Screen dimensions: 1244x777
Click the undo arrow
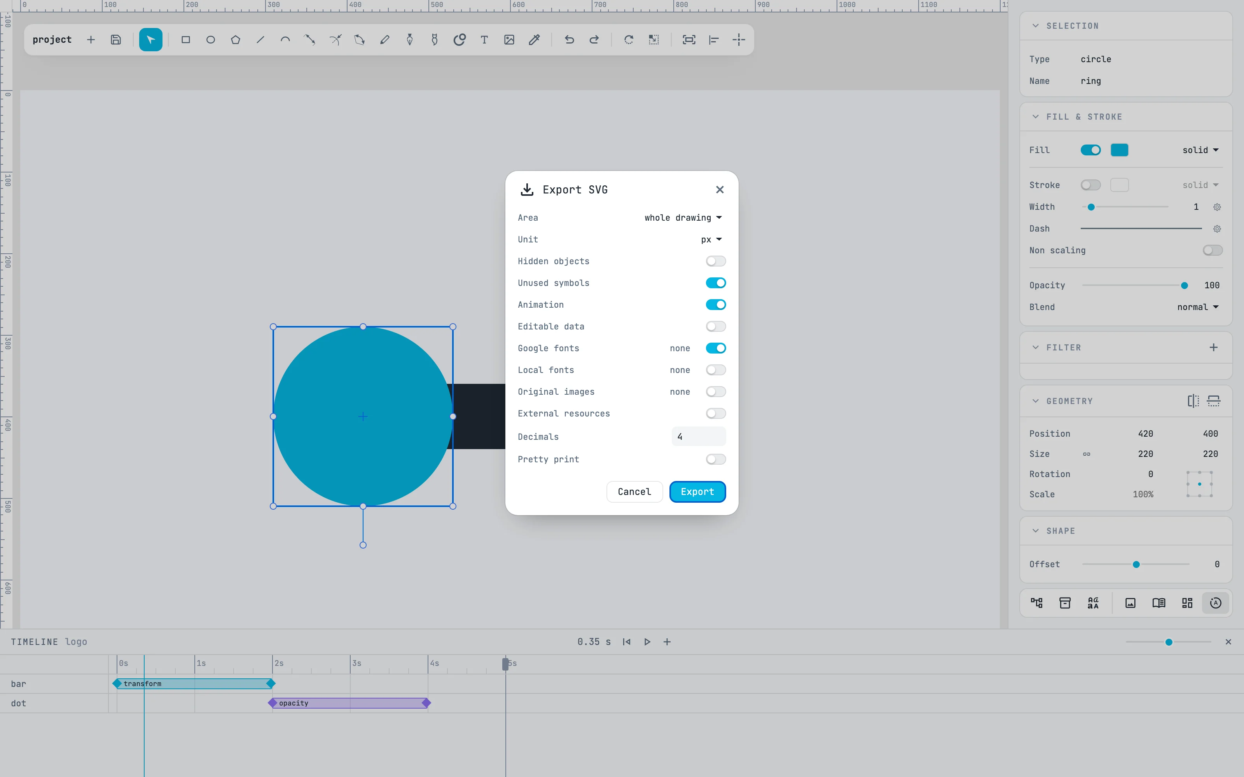click(569, 40)
